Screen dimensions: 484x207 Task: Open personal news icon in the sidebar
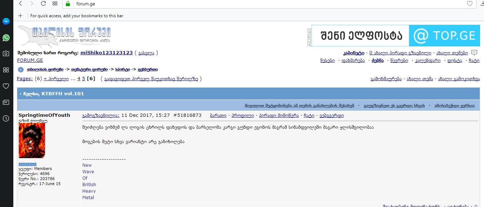[6, 102]
